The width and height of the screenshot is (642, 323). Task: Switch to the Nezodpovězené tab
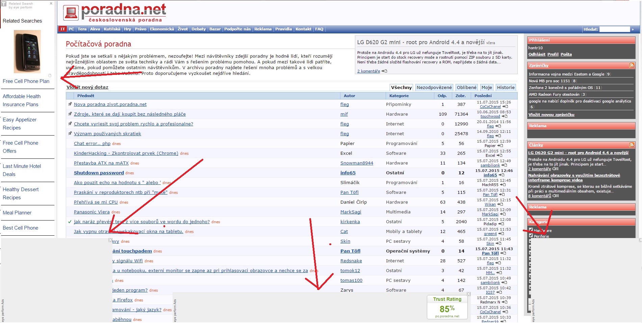(x=434, y=87)
